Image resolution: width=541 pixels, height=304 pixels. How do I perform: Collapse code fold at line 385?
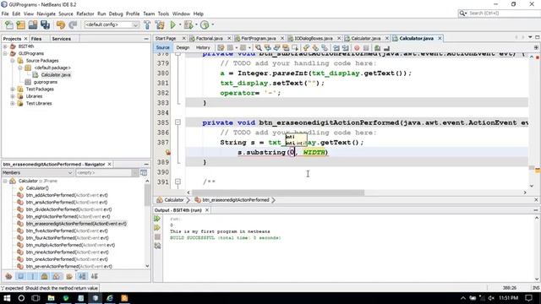178,122
